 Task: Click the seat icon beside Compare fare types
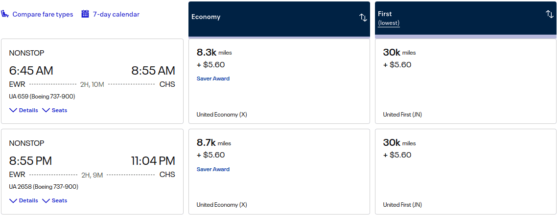[x=5, y=14]
